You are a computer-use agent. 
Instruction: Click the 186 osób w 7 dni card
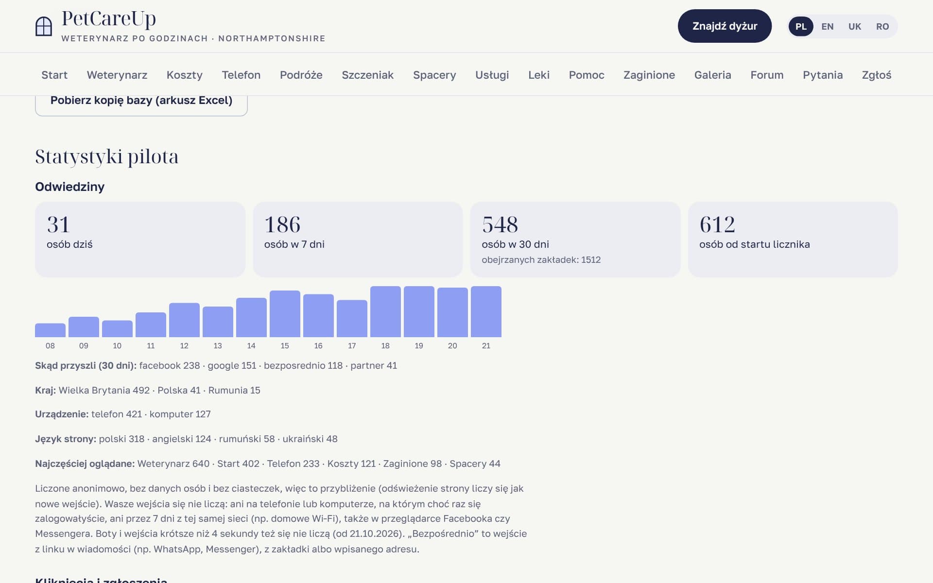tap(358, 240)
